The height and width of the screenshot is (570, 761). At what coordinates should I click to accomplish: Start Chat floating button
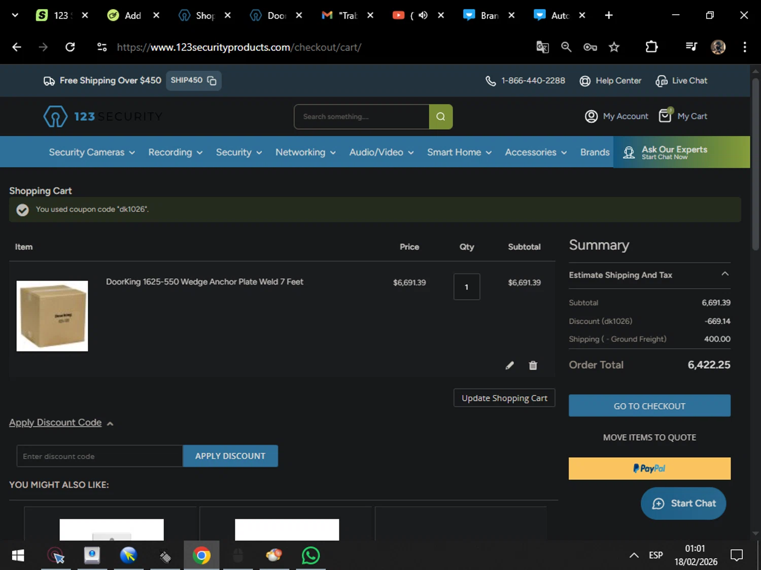point(683,503)
